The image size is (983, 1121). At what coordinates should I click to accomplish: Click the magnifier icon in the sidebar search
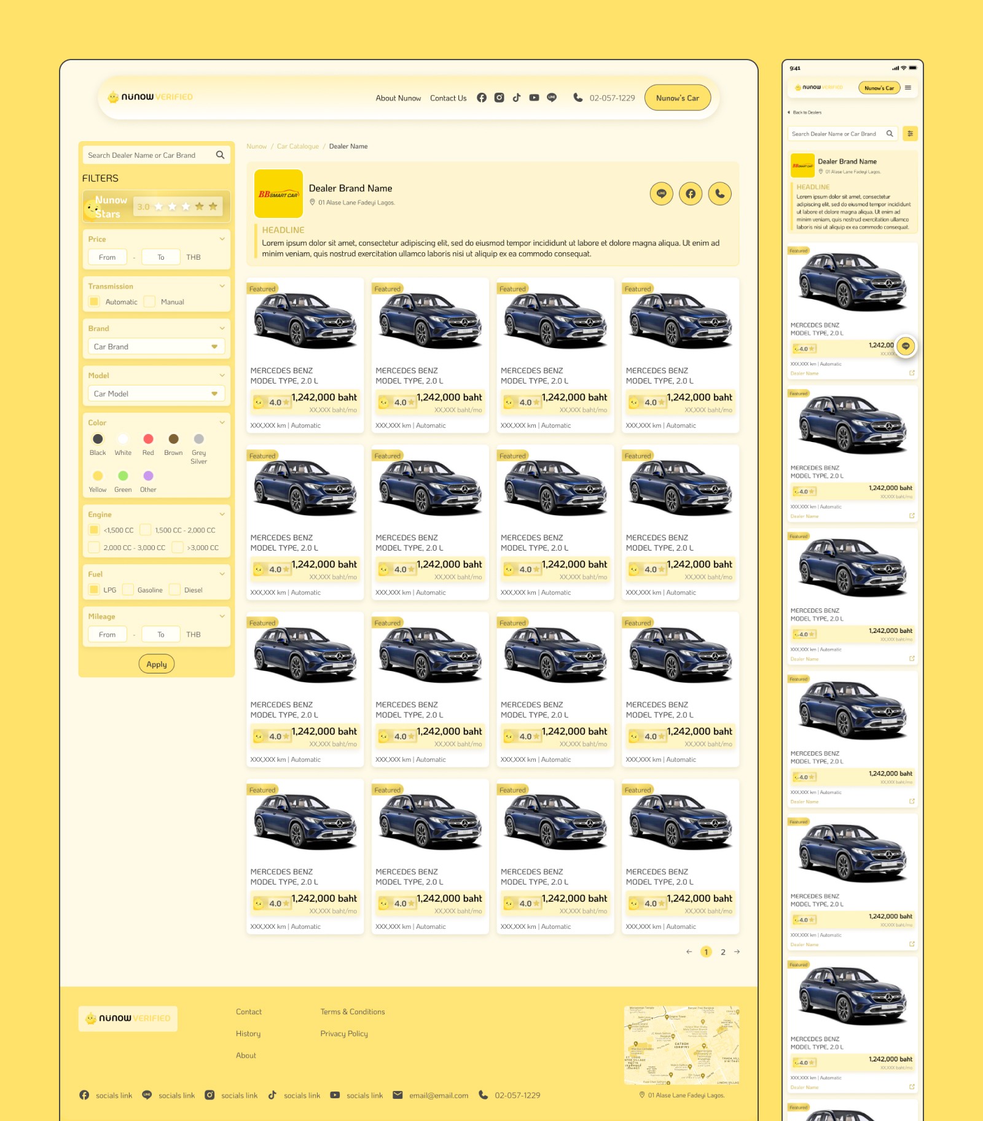click(220, 155)
